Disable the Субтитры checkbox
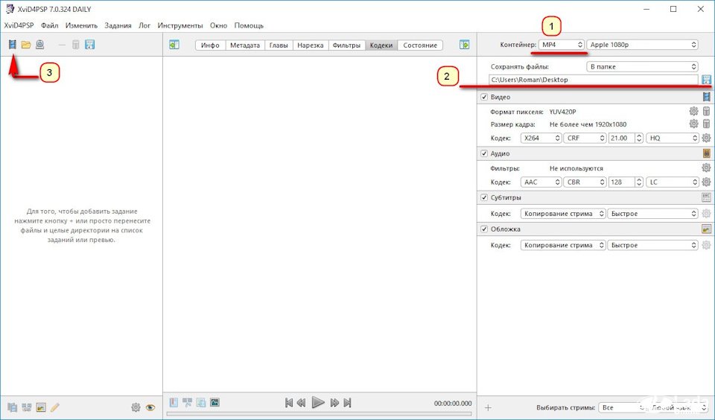Image resolution: width=715 pixels, height=420 pixels. (484, 197)
